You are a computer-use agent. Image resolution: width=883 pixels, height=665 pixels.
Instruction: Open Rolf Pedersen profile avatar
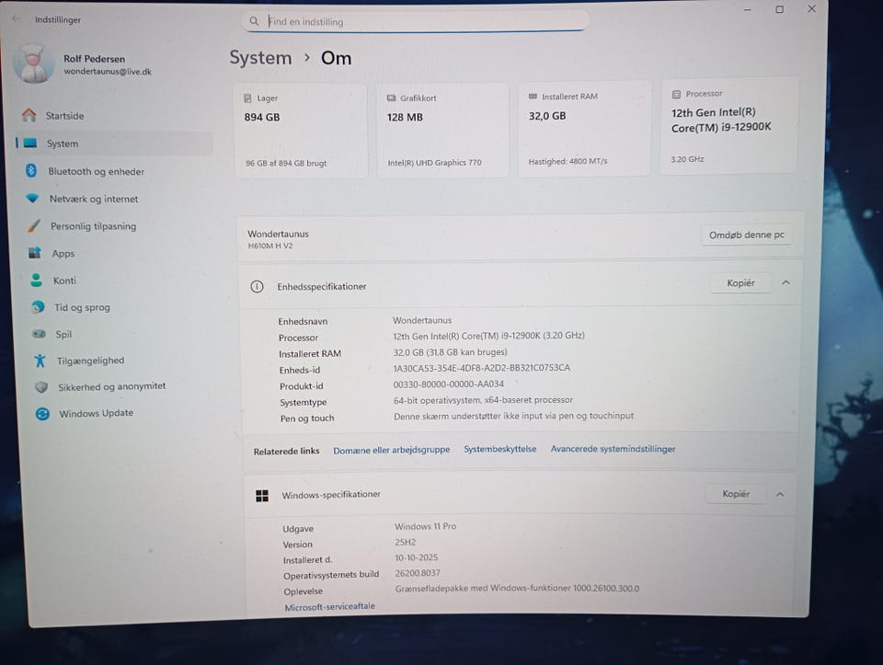[33, 63]
